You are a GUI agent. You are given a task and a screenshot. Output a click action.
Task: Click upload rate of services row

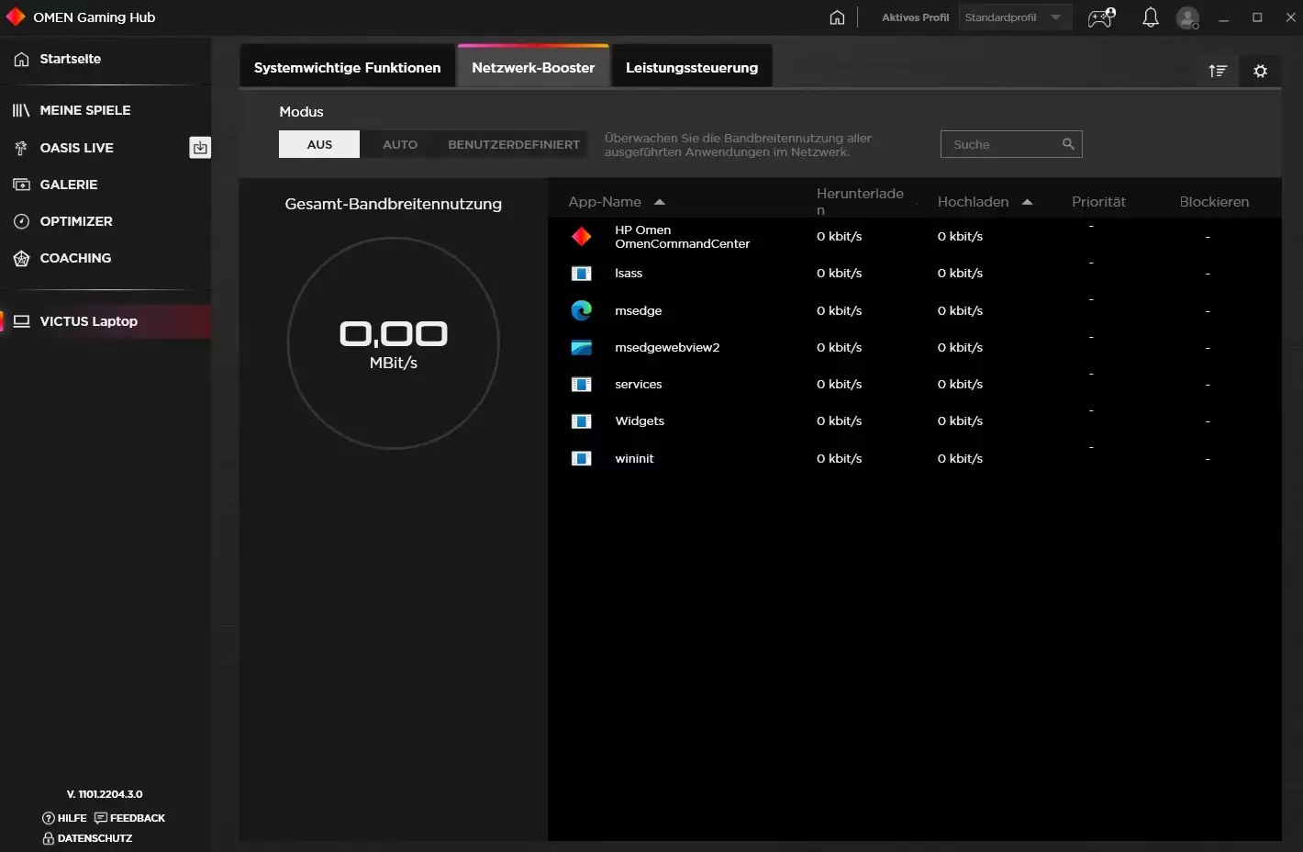click(x=960, y=385)
